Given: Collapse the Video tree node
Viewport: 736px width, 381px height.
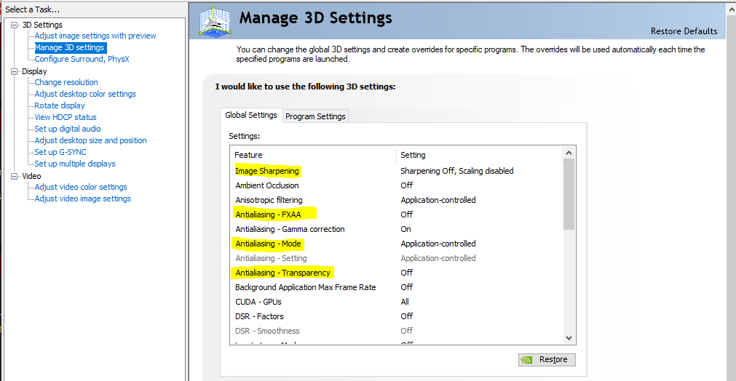Looking at the screenshot, I should (15, 176).
